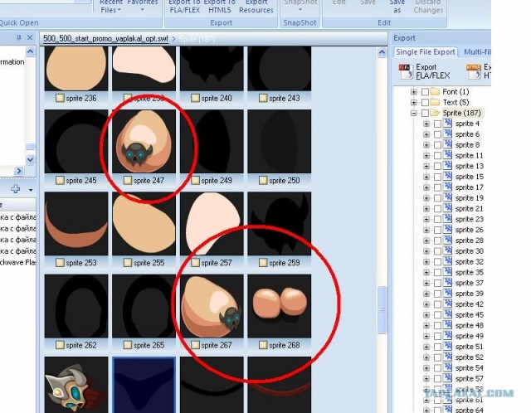Viewport: 531px width, 413px height.
Task: Expand sprite 6 tree node
Action: tap(426, 134)
